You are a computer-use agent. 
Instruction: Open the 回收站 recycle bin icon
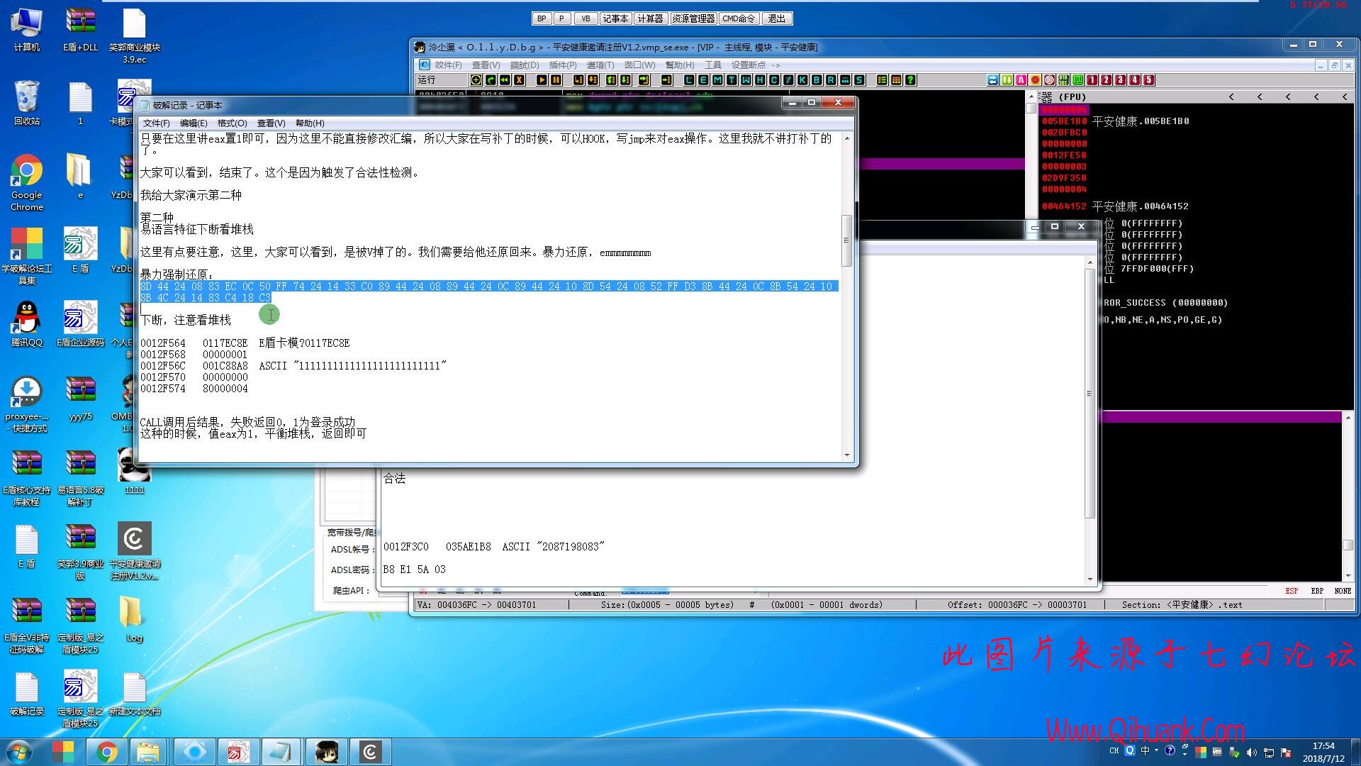click(x=26, y=103)
